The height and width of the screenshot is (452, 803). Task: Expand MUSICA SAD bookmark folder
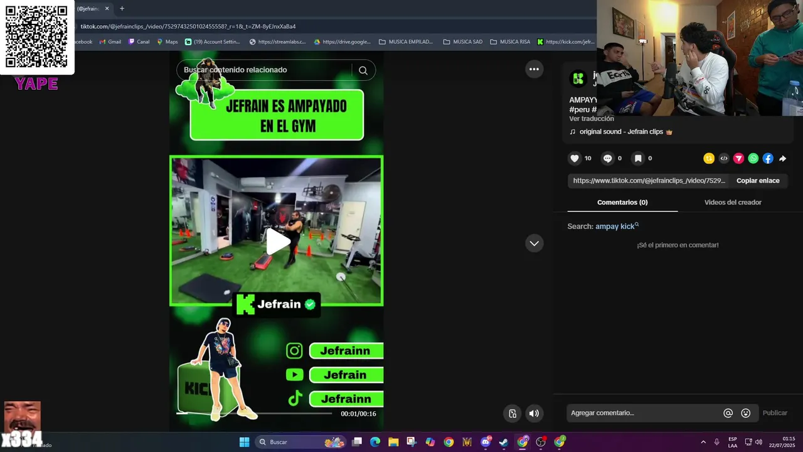coord(463,42)
